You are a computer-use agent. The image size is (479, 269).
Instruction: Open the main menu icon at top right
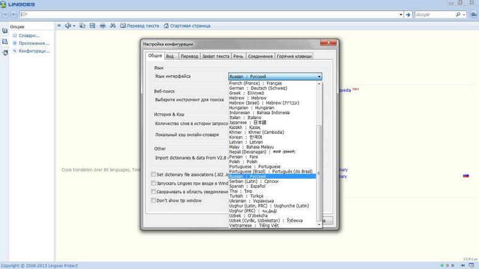[474, 14]
